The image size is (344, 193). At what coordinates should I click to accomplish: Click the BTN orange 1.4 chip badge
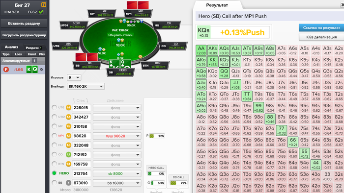[x=68, y=164]
